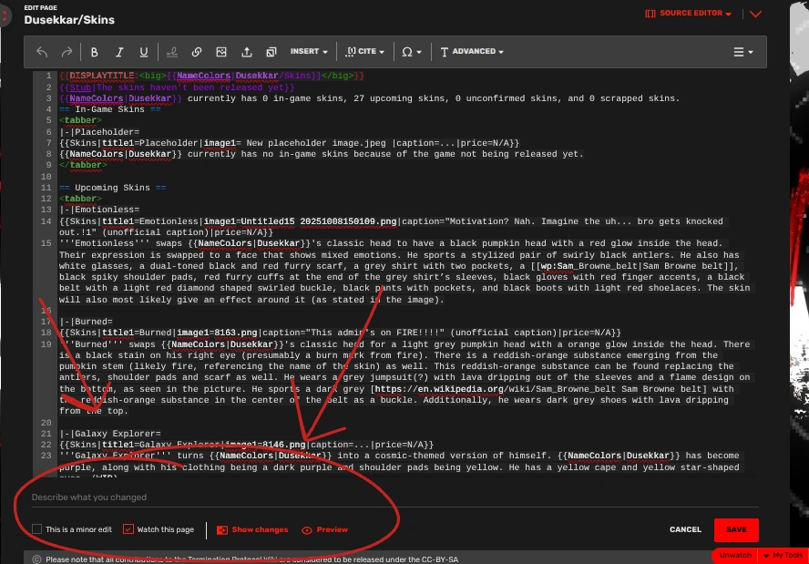Viewport: 809px width, 564px height.
Task: Click the Redo arrow icon
Action: click(x=66, y=52)
